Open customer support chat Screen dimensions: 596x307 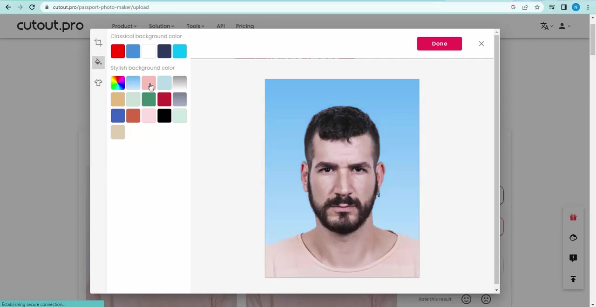[573, 238]
